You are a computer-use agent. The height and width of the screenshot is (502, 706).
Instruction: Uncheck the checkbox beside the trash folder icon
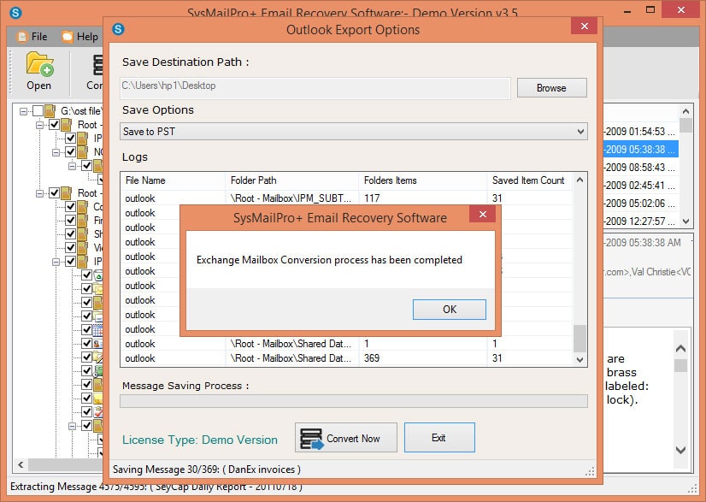click(86, 275)
